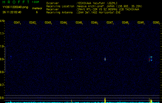Click the 0.9 kHz axis label
Viewport: 162px width, 103px height.
2,59
